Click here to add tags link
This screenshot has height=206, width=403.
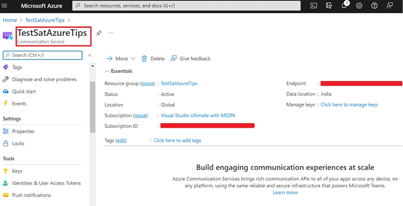click(177, 141)
